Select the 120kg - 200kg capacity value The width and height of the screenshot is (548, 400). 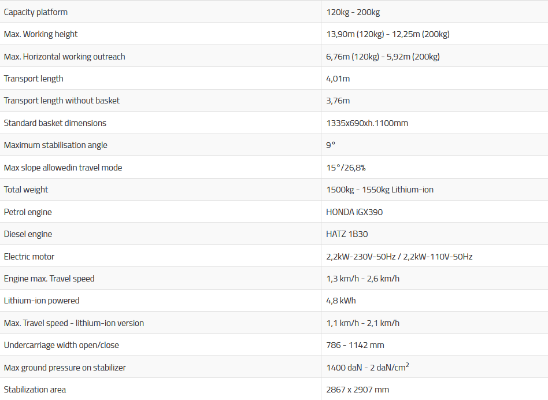(353, 12)
